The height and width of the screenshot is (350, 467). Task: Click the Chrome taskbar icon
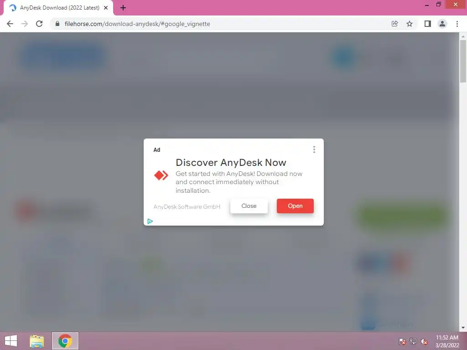pyautogui.click(x=65, y=341)
